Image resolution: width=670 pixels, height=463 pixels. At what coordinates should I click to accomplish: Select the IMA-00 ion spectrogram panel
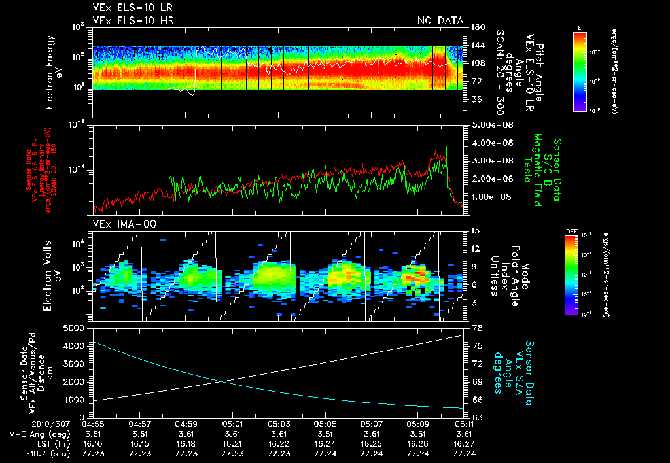tap(277, 276)
